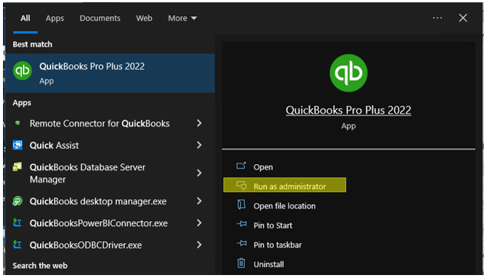Expand Remote Connector for QuickBooks chevron
This screenshot has width=486, height=278.
pyautogui.click(x=199, y=123)
